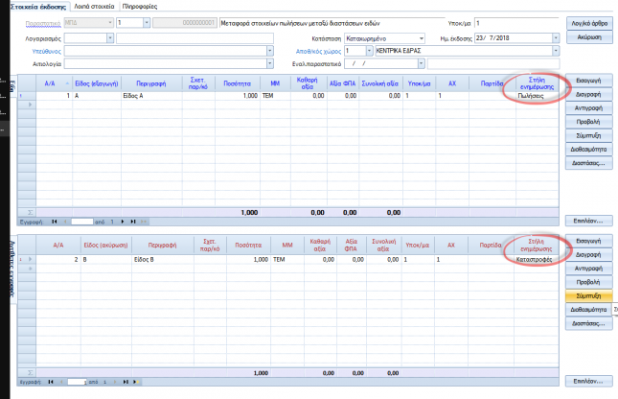Go to previous record in top grid navigator
This screenshot has height=399, width=618.
pyautogui.click(x=65, y=222)
